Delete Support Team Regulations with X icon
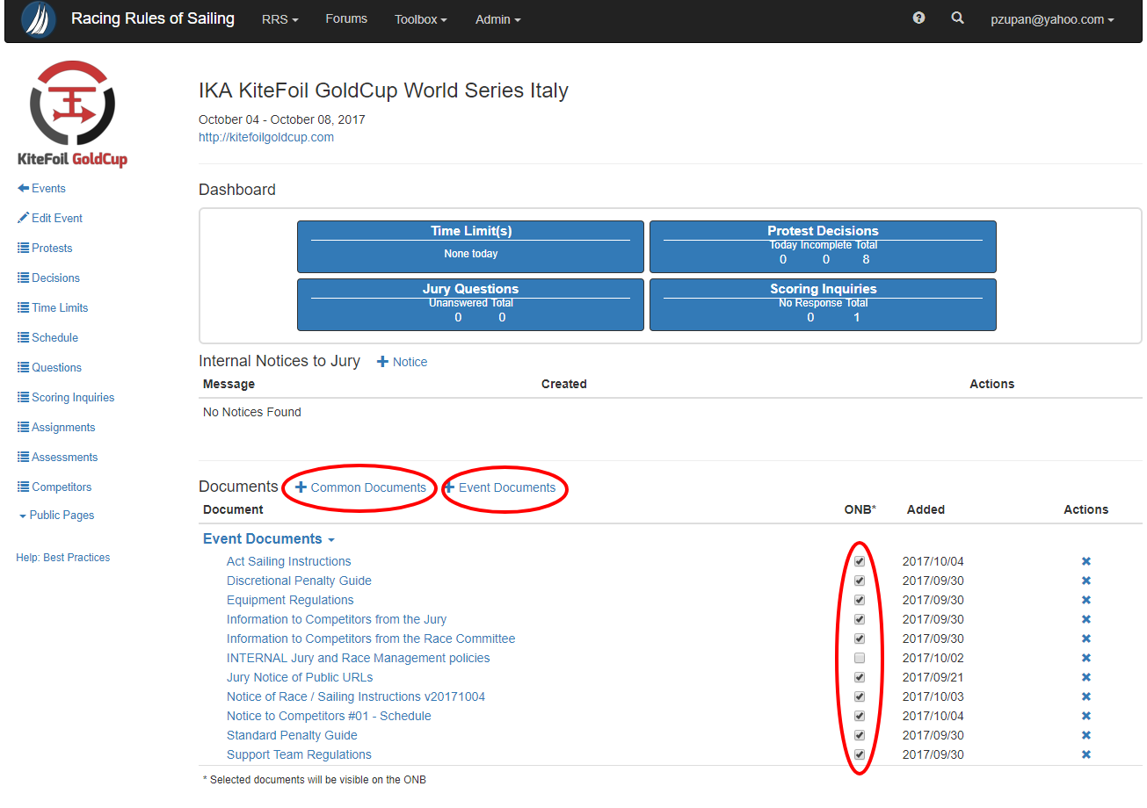The width and height of the screenshot is (1147, 808). (x=1085, y=754)
